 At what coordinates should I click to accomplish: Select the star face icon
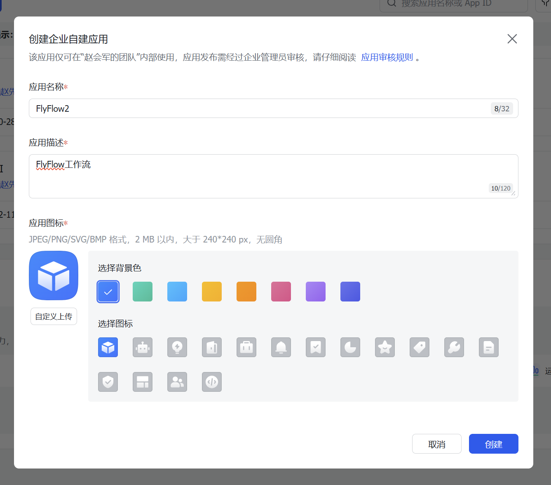(385, 347)
